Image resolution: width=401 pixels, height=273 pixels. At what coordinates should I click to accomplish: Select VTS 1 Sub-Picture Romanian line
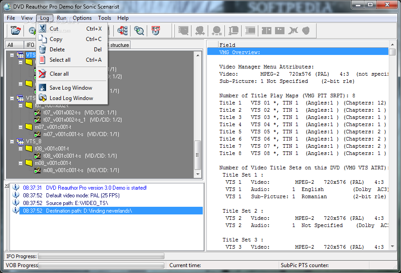click(306, 196)
